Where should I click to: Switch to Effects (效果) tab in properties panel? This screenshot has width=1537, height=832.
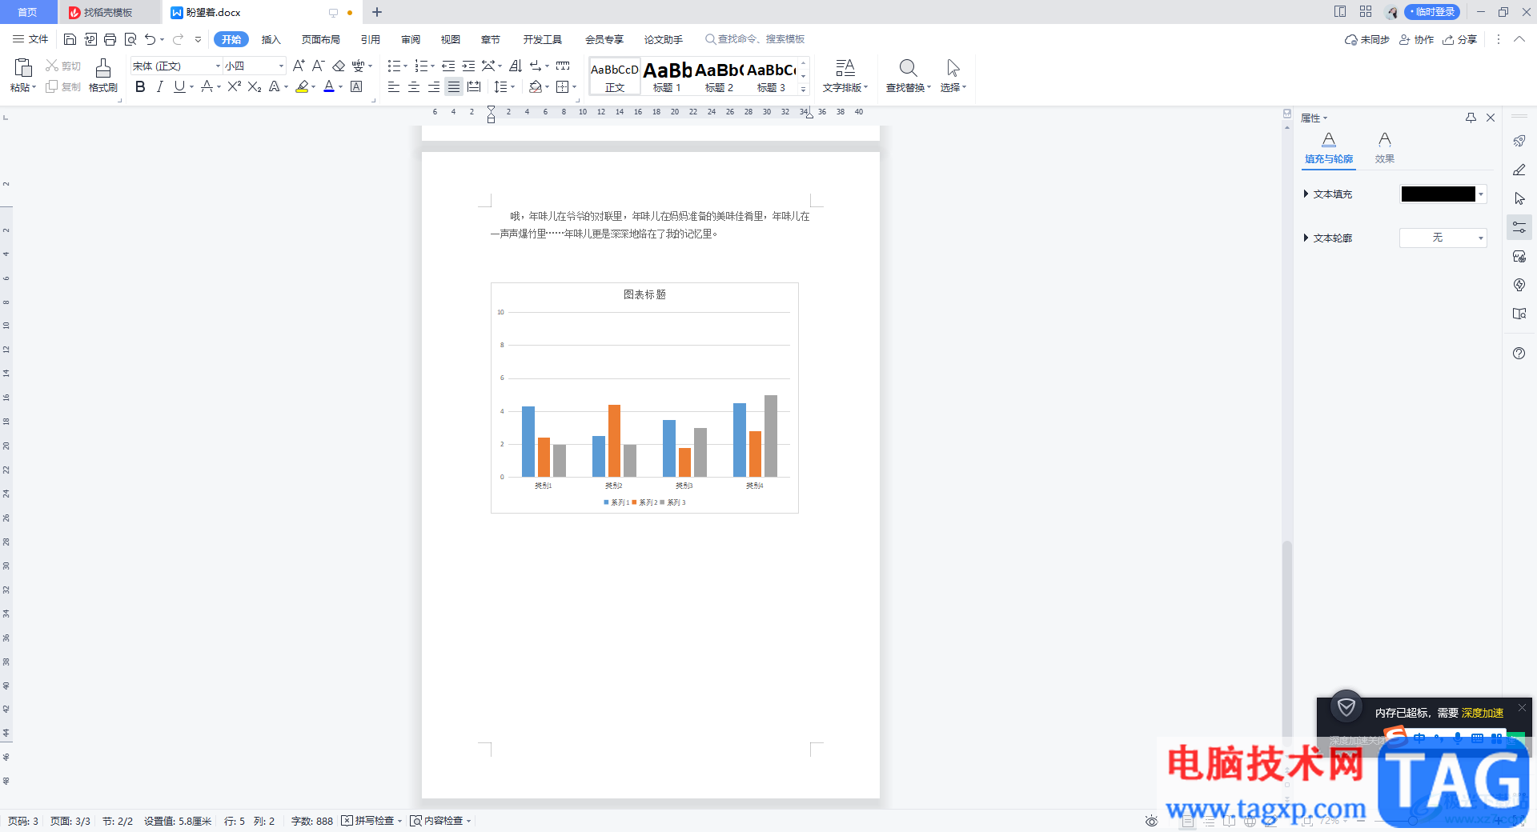[1385, 149]
